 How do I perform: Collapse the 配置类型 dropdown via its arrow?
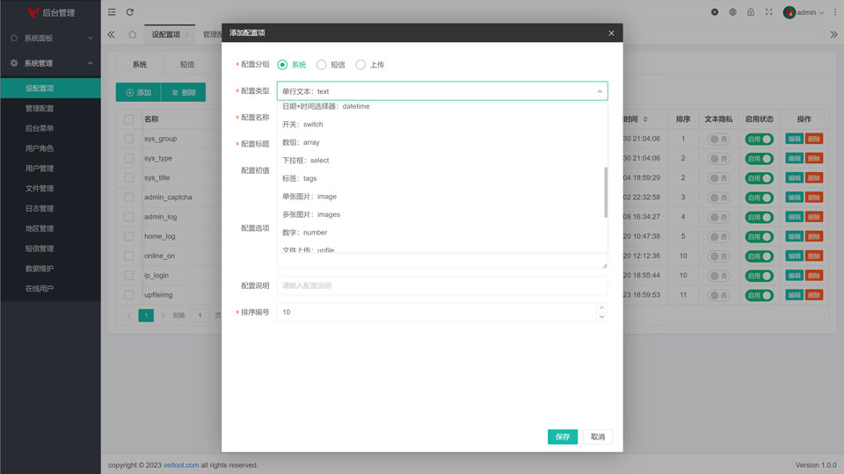pos(600,91)
